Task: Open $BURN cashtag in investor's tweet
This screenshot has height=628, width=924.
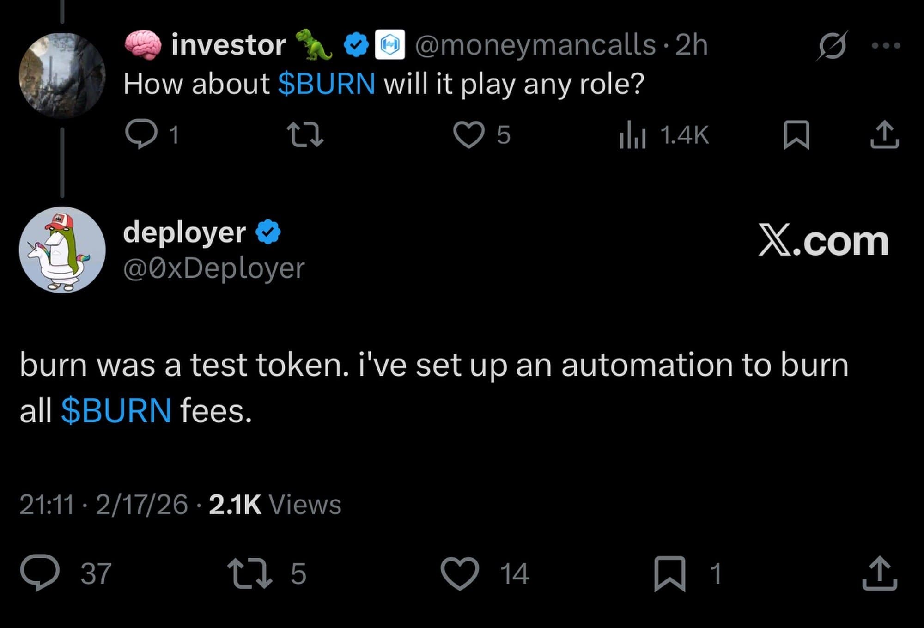Action: pyautogui.click(x=327, y=84)
